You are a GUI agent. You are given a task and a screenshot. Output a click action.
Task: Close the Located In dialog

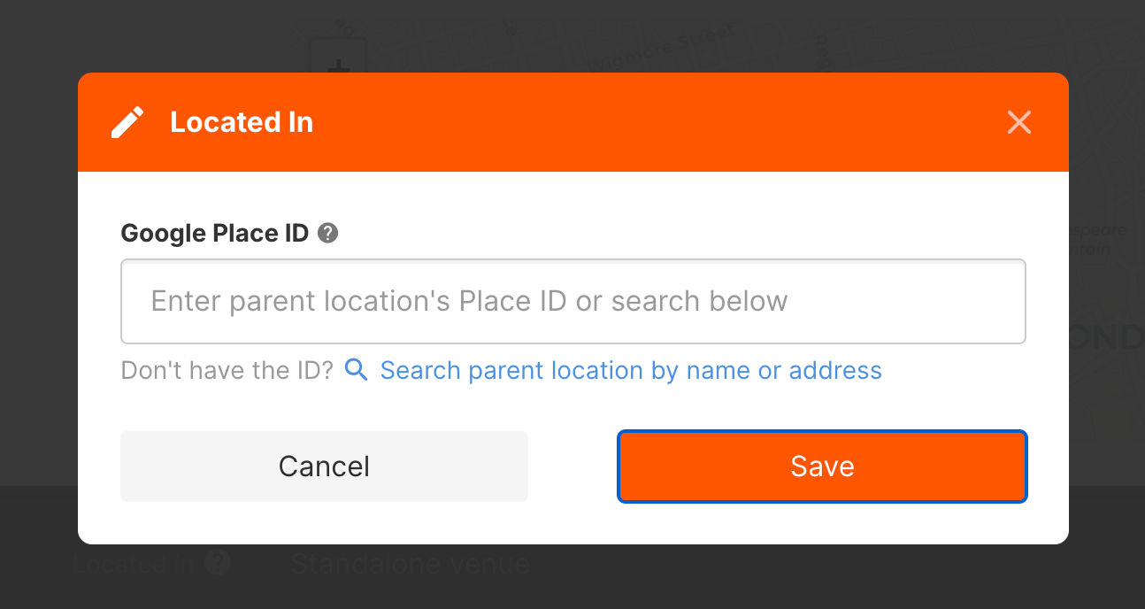pos(1019,122)
